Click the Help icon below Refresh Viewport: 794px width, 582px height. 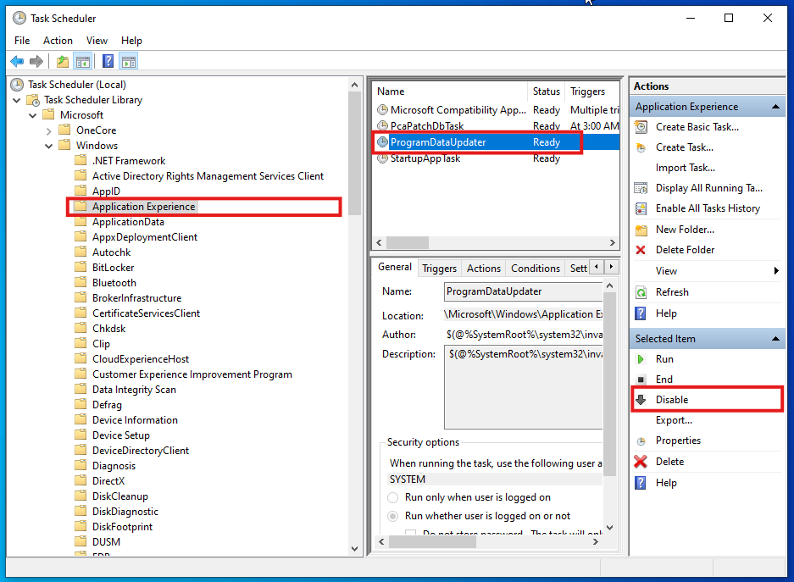[x=641, y=313]
